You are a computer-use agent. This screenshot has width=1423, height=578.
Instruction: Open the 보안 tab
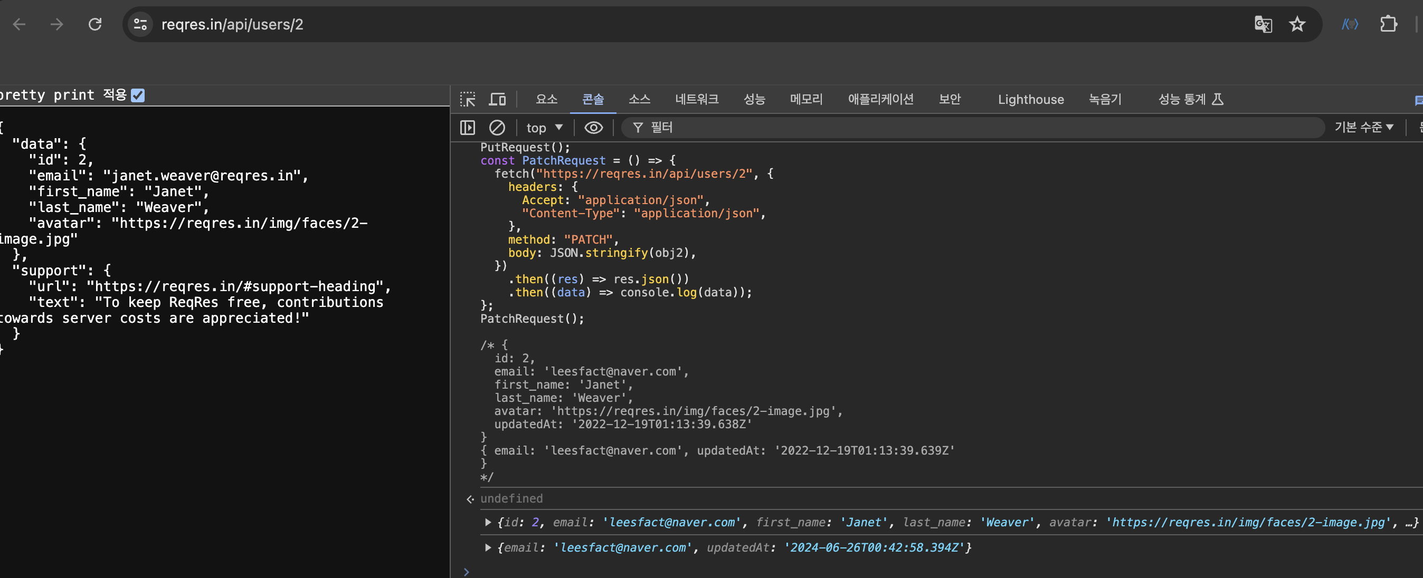950,99
